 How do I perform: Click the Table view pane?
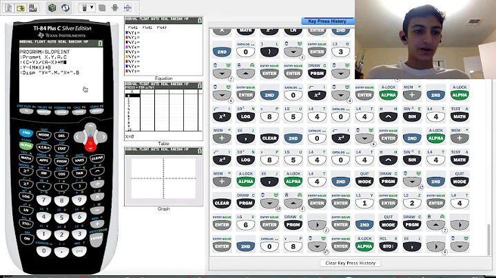[163, 111]
